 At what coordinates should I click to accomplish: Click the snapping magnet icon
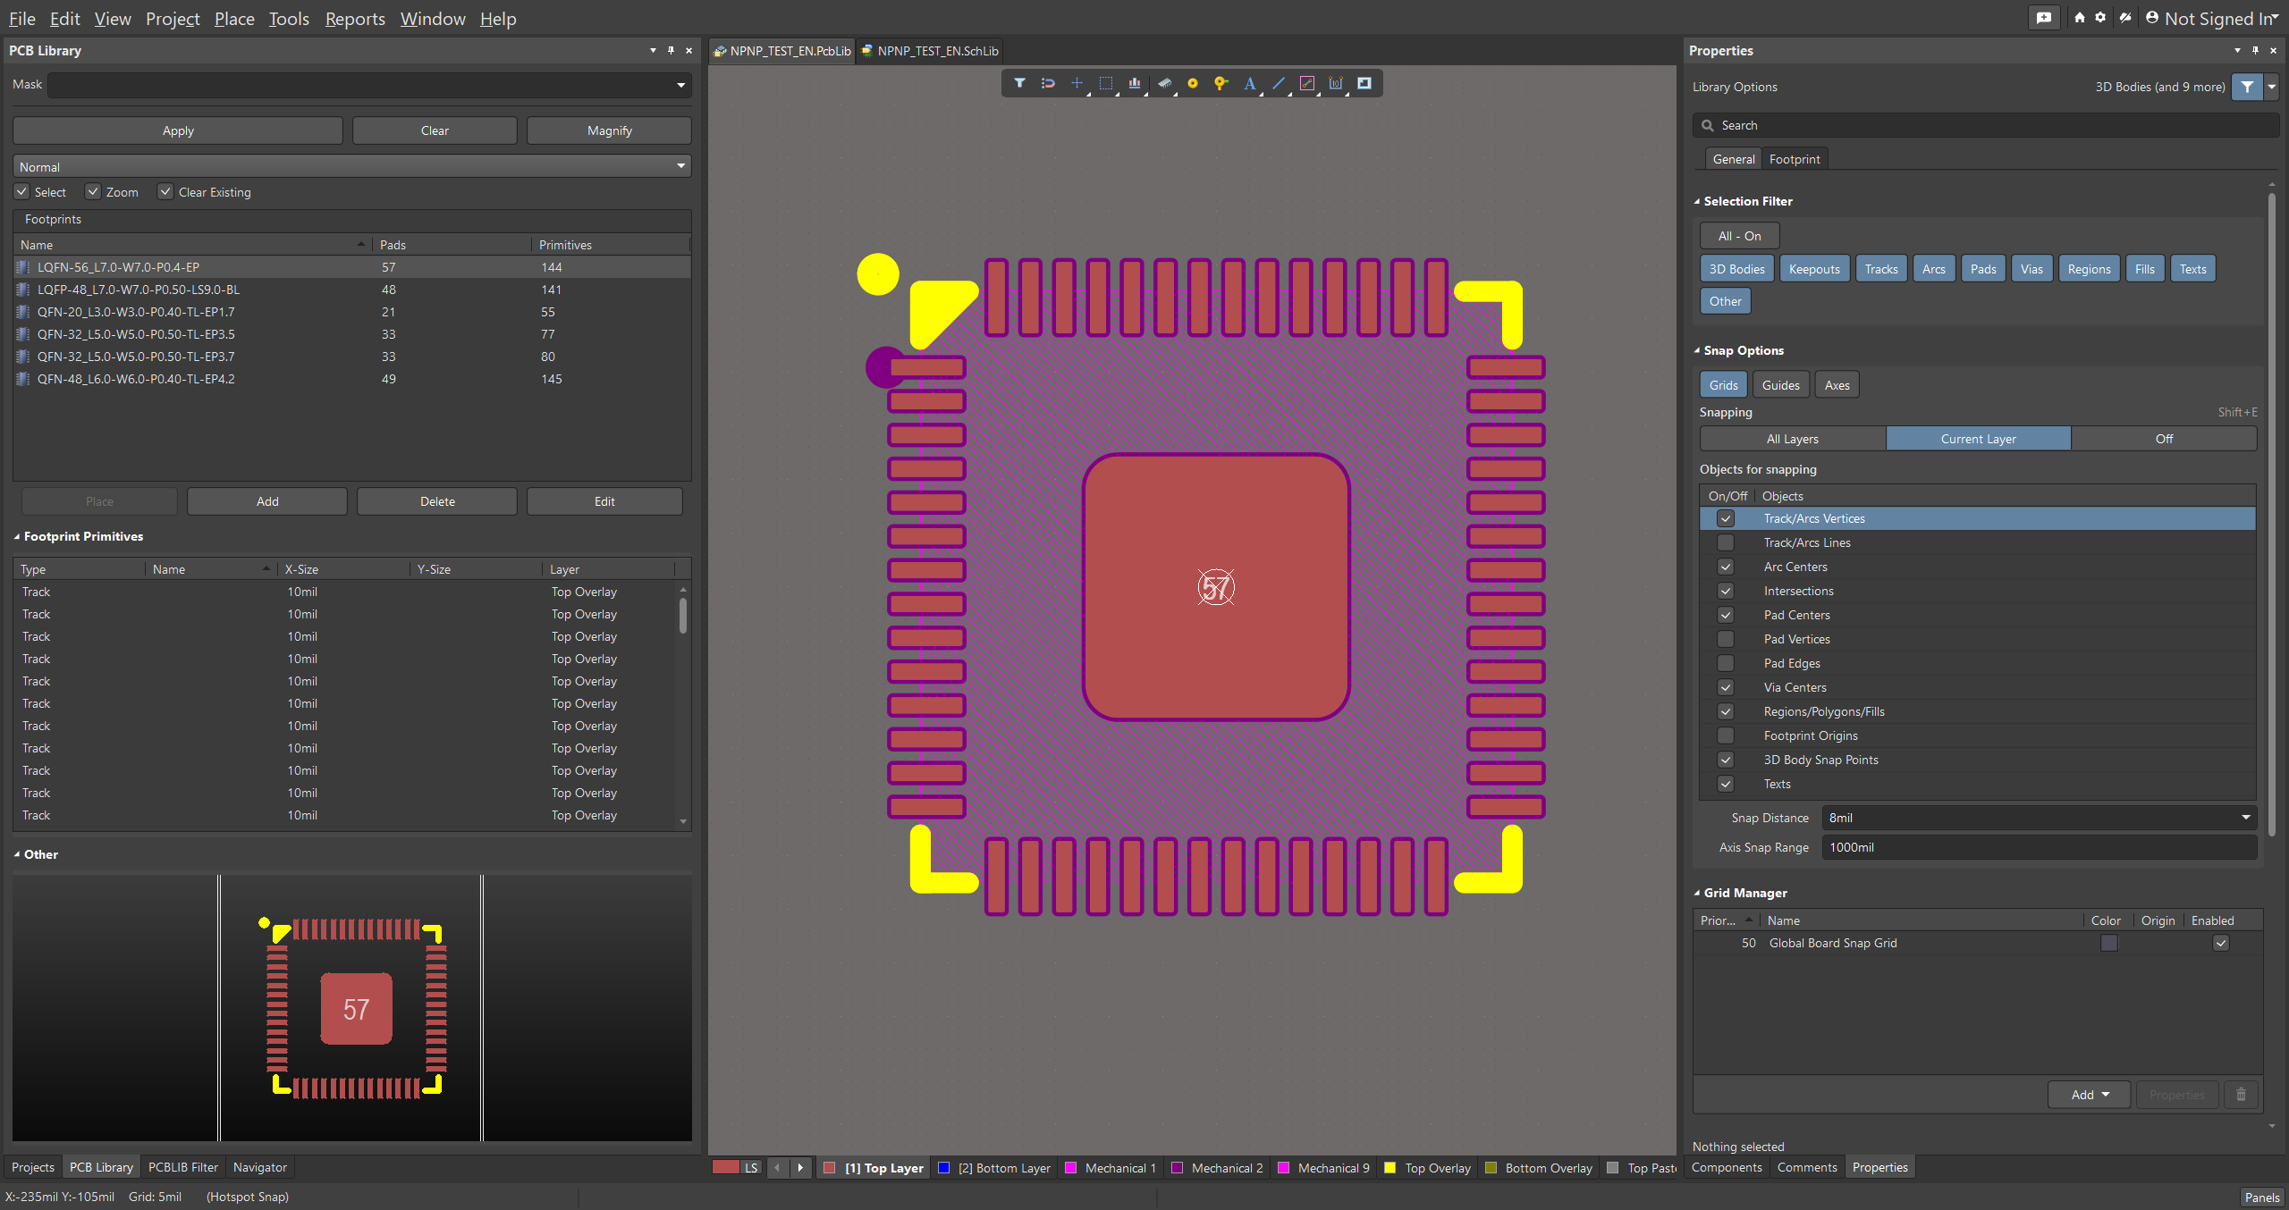pyautogui.click(x=1048, y=83)
